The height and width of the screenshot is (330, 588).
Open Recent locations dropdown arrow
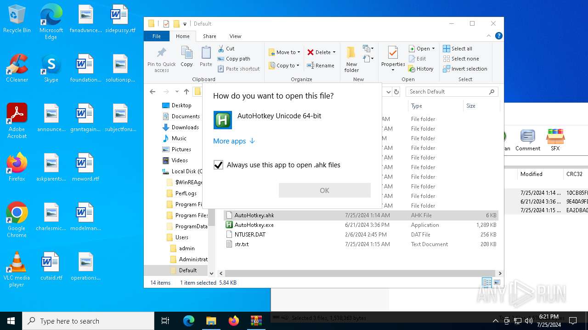[177, 92]
